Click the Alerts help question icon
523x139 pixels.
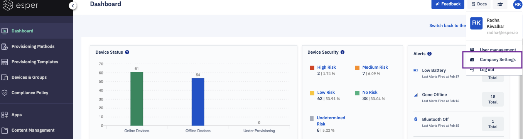point(429,54)
